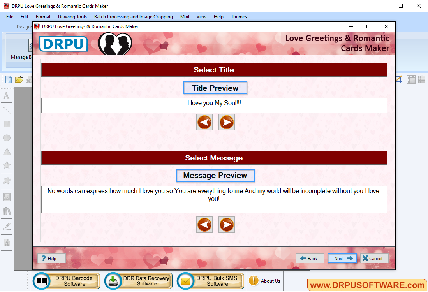This screenshot has width=428, height=292.
Task: Select the Ellipse shape tool
Action: click(x=7, y=138)
